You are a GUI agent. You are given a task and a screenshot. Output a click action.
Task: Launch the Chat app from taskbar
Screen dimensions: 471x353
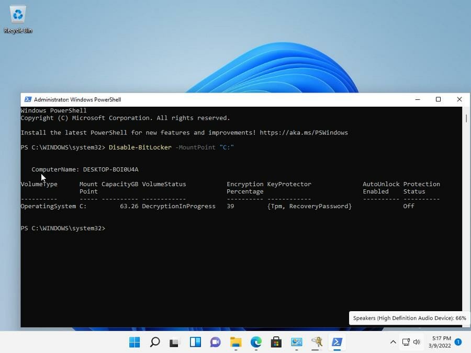[x=216, y=342]
